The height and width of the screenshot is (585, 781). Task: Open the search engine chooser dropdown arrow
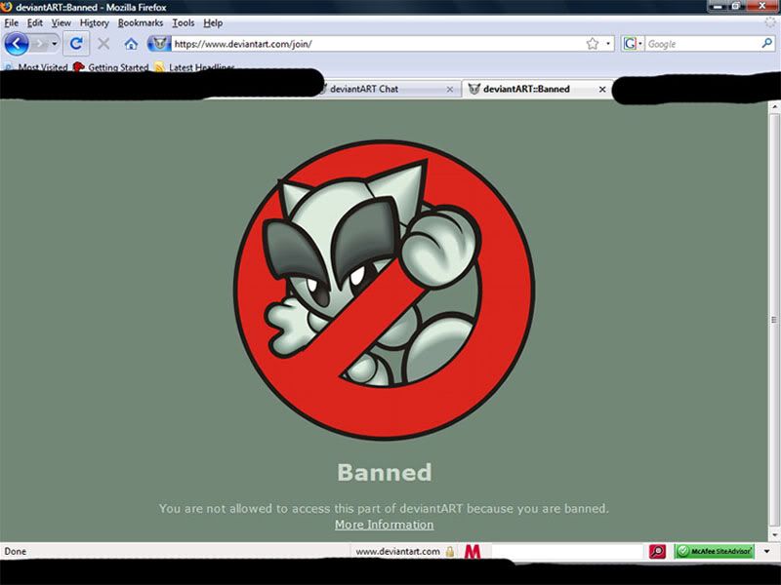[640, 44]
